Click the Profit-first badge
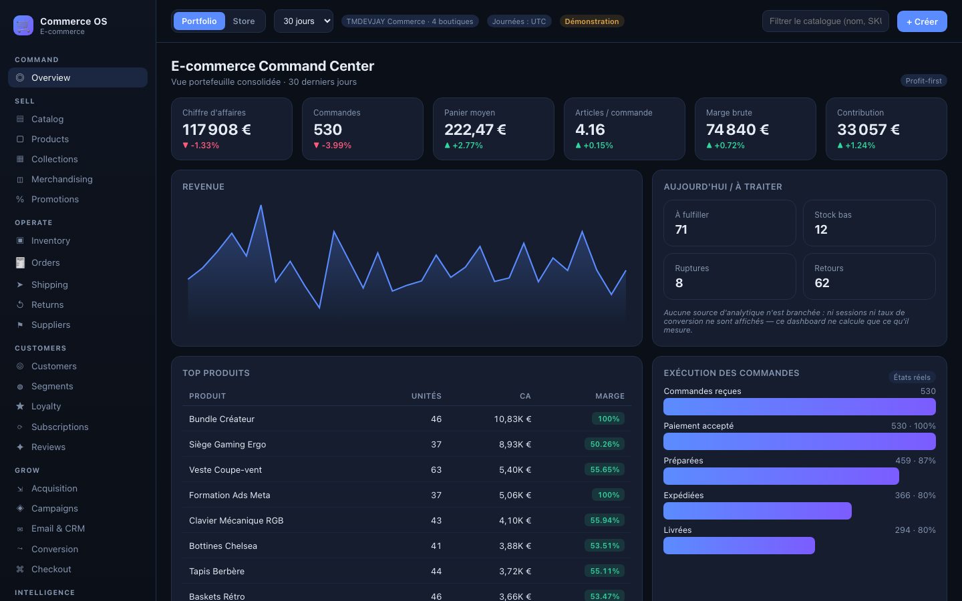962x601 pixels. tap(923, 81)
